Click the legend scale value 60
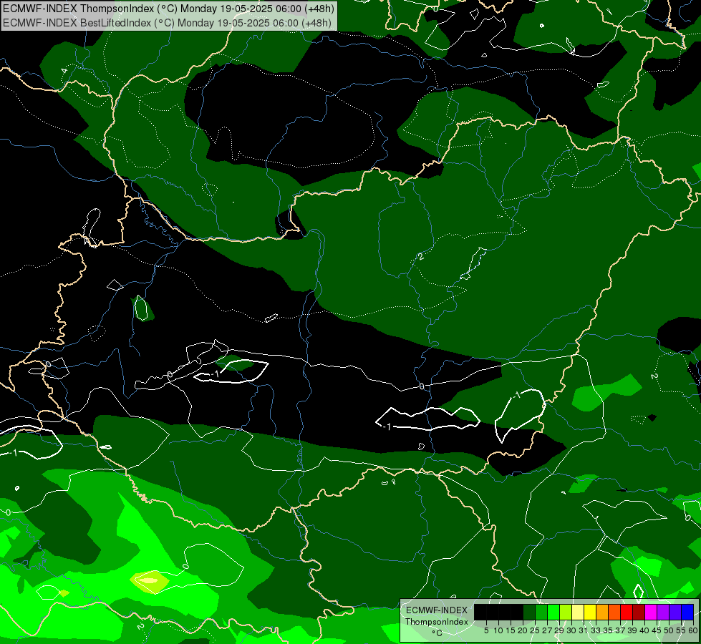 tap(693, 630)
